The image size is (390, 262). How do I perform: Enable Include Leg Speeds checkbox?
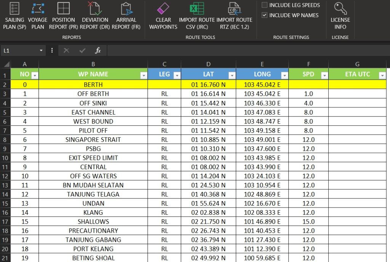[265, 5]
